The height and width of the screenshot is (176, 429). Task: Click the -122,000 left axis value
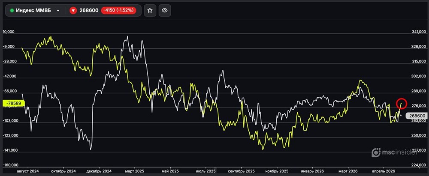tap(10, 135)
